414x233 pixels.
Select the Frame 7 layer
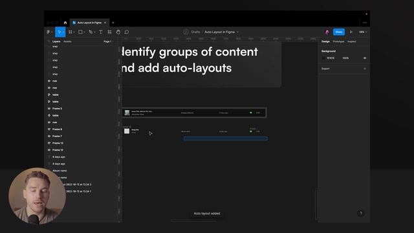click(x=57, y=136)
